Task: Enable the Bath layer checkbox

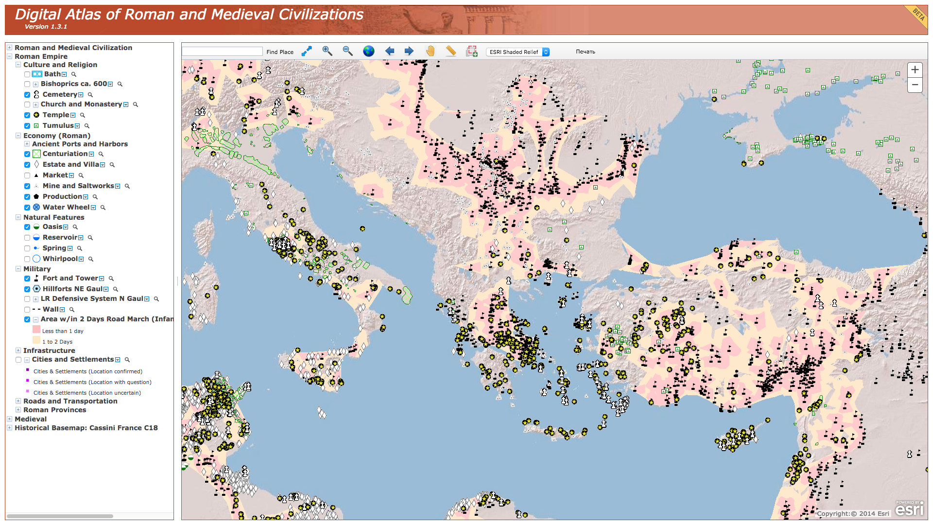Action: [27, 74]
